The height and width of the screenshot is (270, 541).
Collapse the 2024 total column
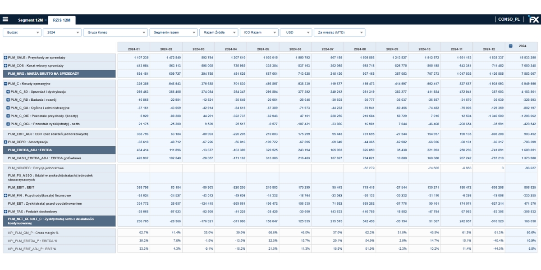click(x=511, y=45)
